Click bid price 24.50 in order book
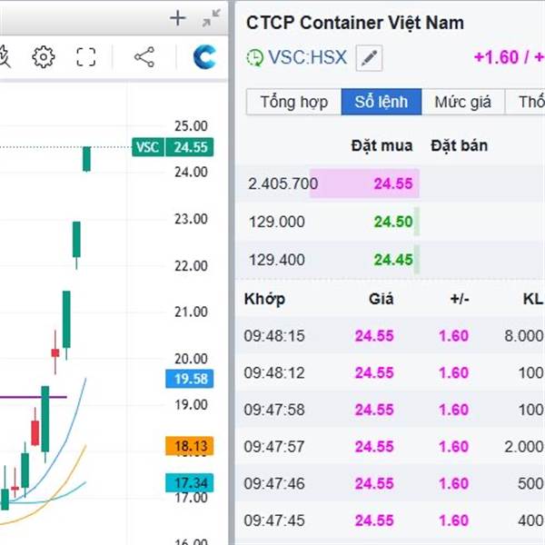The image size is (545, 545). pyautogui.click(x=393, y=222)
